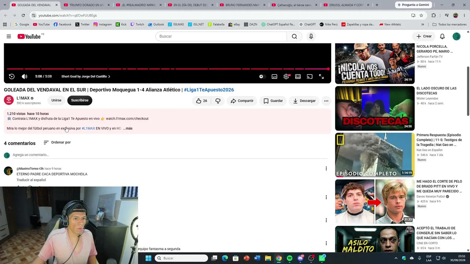The height and width of the screenshot is (264, 470).
Task: Switch to TRIUNFO DORADO browser tab
Action: 87,5
